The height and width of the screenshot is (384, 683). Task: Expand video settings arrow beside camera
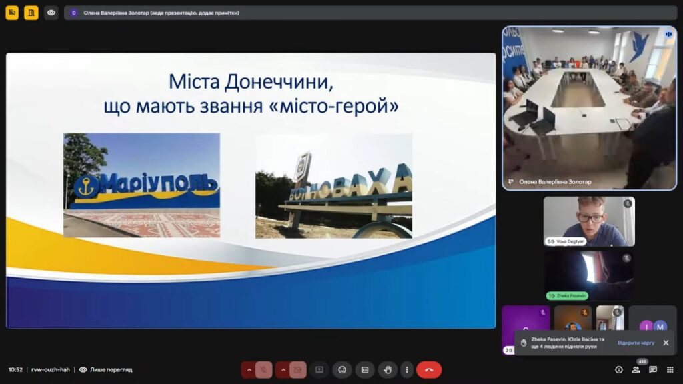283,369
